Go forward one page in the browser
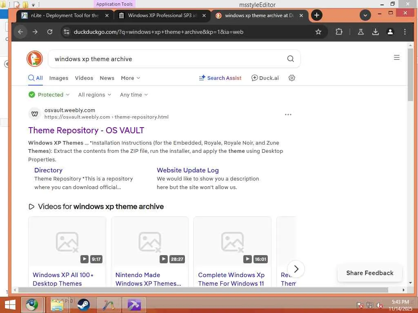The width and height of the screenshot is (418, 313). 35,32
